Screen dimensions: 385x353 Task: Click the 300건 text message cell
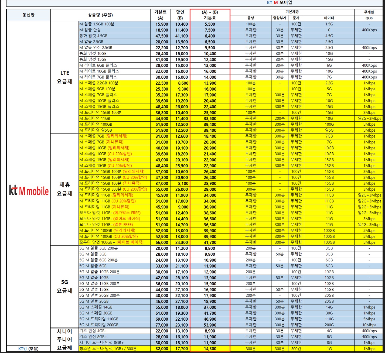click(x=296, y=349)
